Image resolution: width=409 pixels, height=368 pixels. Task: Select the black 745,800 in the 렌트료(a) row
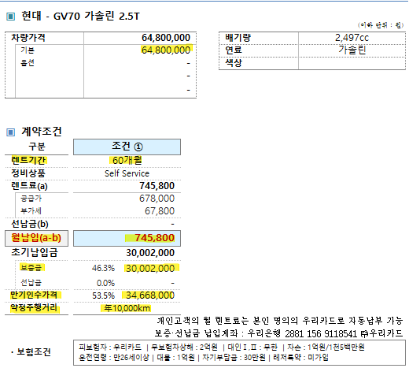click(x=157, y=186)
